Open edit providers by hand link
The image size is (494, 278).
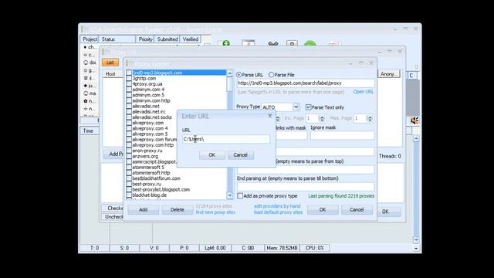(x=277, y=206)
